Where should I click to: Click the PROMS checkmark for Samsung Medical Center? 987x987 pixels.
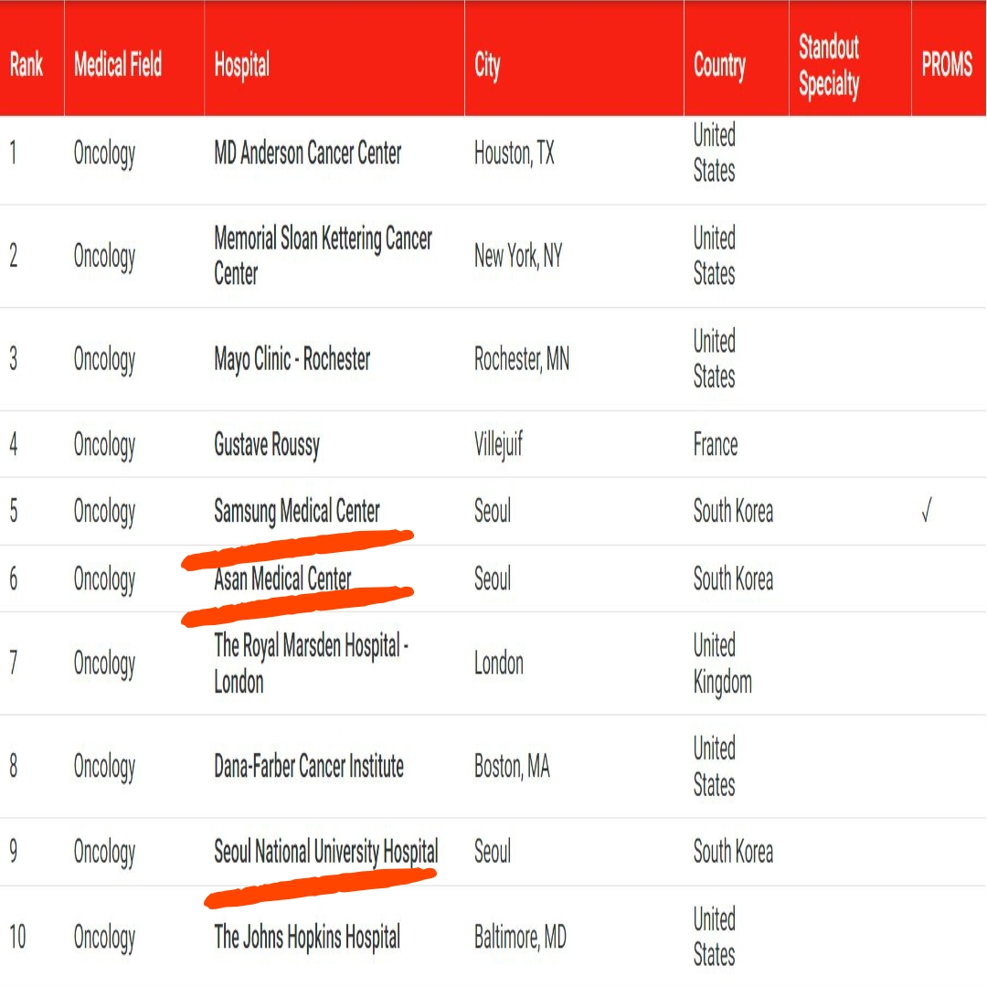[x=927, y=510]
